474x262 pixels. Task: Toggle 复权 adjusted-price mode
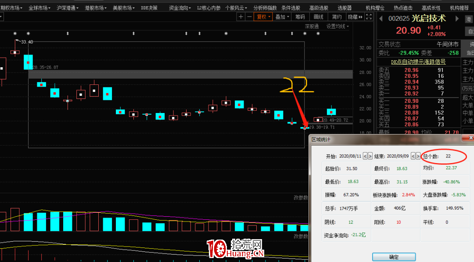tap(262, 17)
